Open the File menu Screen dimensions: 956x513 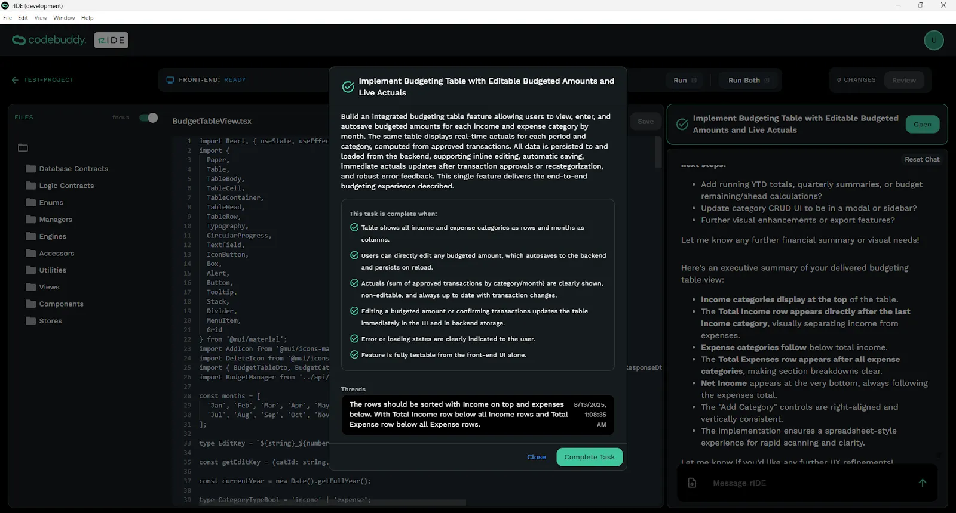coord(7,18)
